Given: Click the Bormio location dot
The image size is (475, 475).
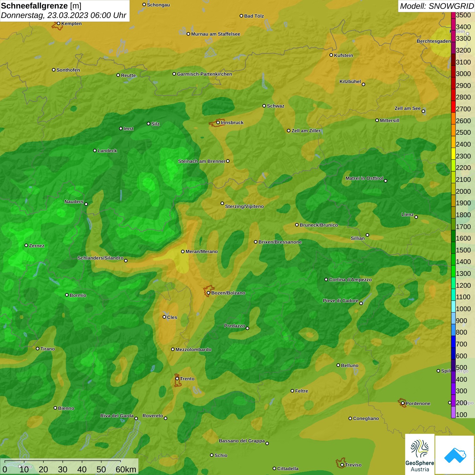Looking at the screenshot, I should [x=67, y=295].
